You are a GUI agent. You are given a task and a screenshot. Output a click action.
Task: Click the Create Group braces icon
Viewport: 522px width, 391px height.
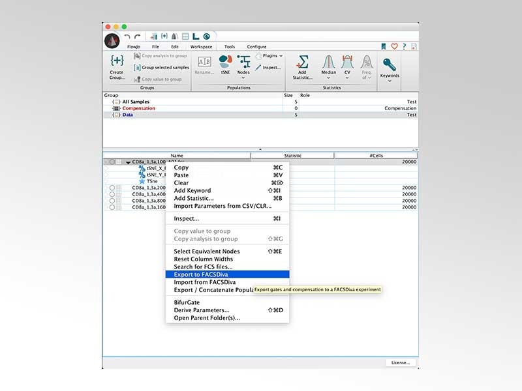pyautogui.click(x=117, y=61)
